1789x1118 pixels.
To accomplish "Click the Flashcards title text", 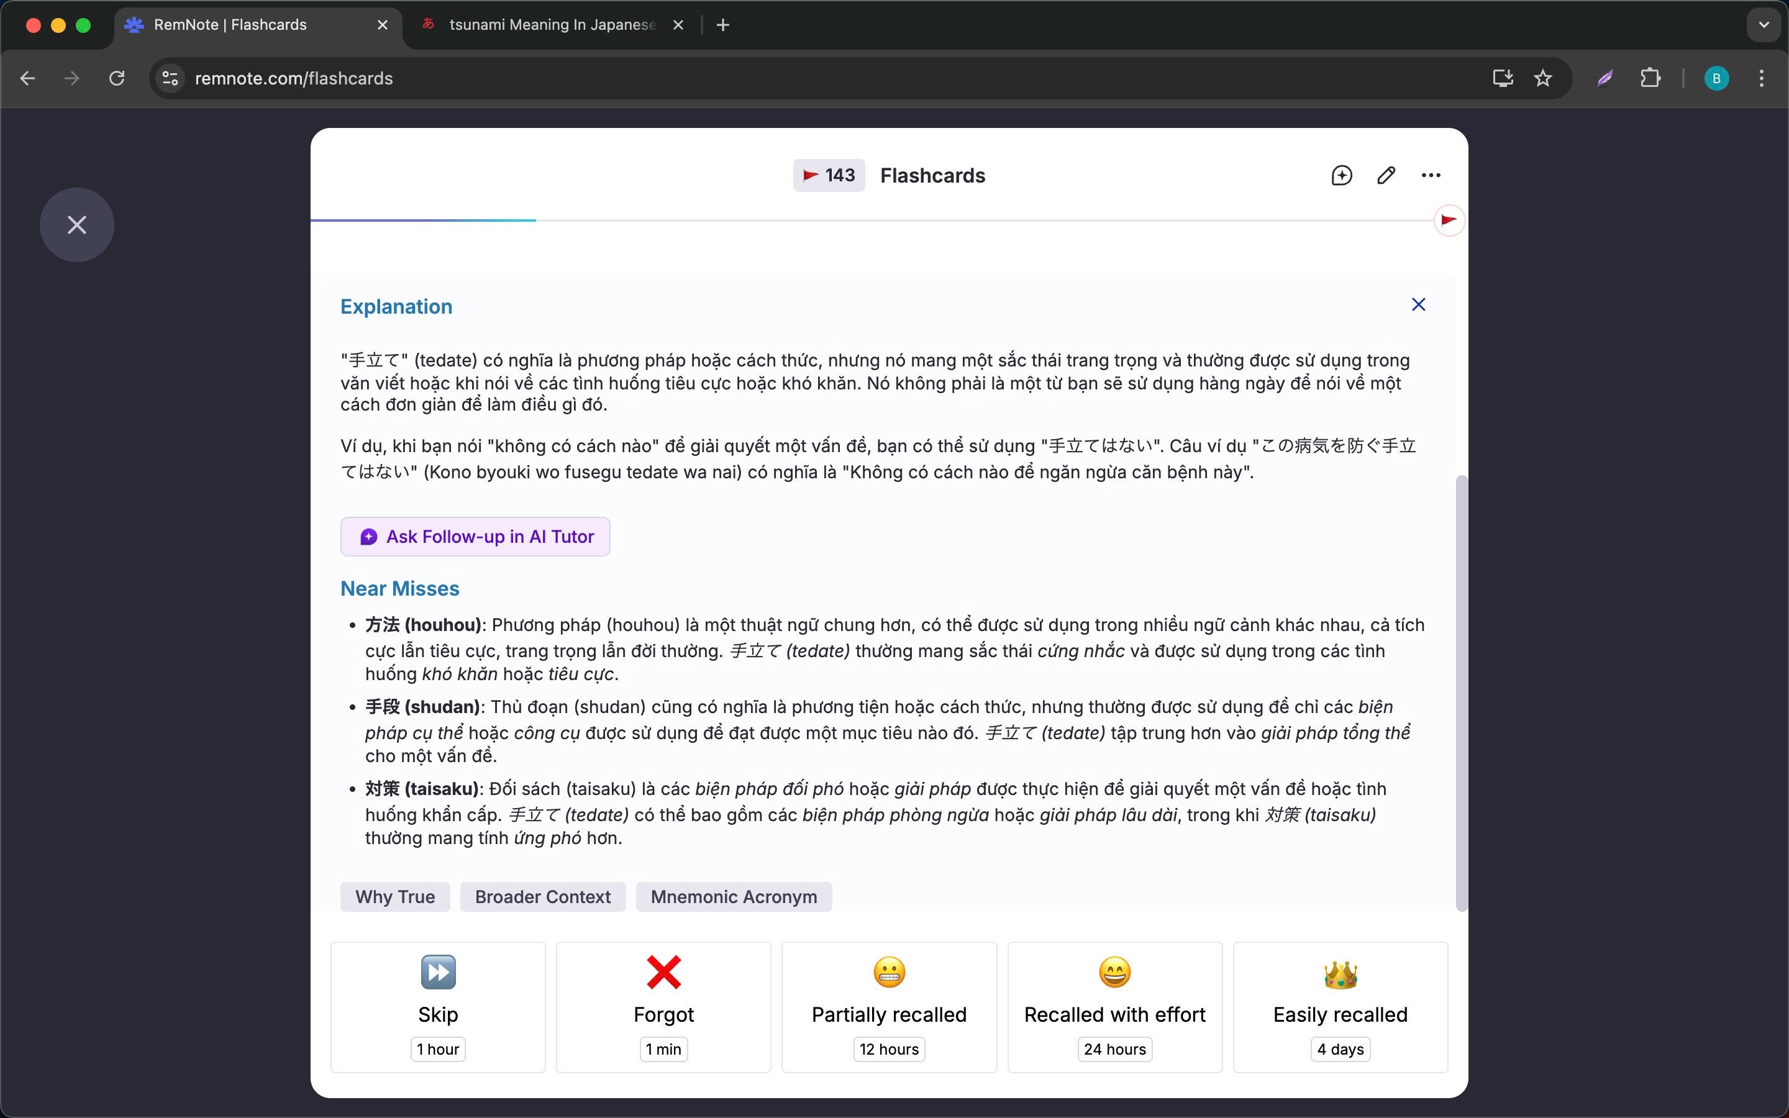I will (x=932, y=176).
